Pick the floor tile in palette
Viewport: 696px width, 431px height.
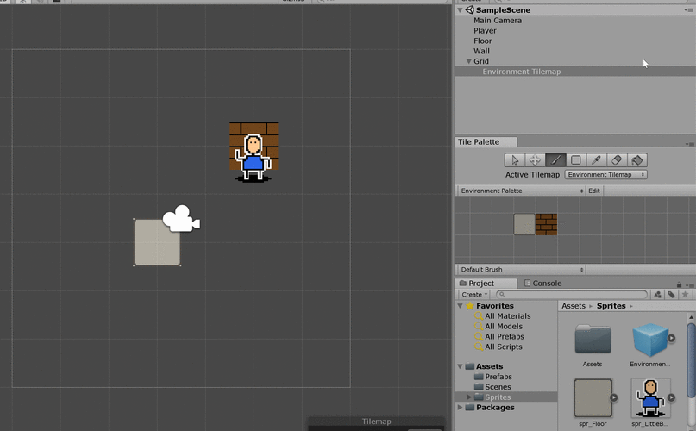click(524, 224)
